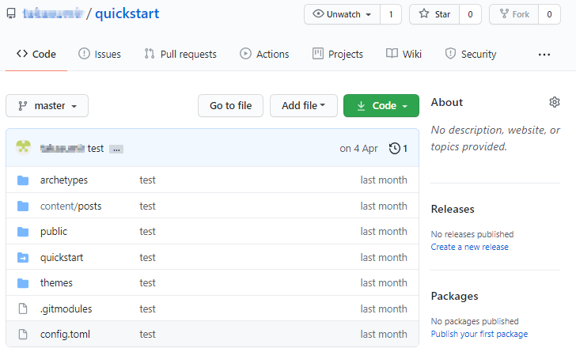576x352 pixels.
Task: Open the About settings gear icon
Action: coord(555,102)
